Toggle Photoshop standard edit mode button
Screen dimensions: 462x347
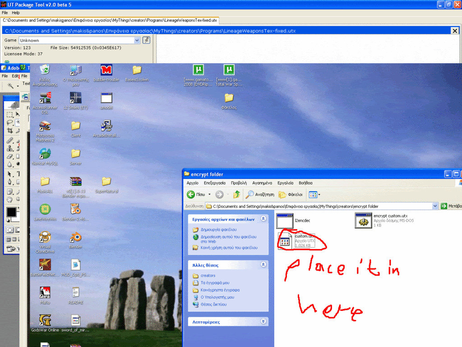(9, 230)
